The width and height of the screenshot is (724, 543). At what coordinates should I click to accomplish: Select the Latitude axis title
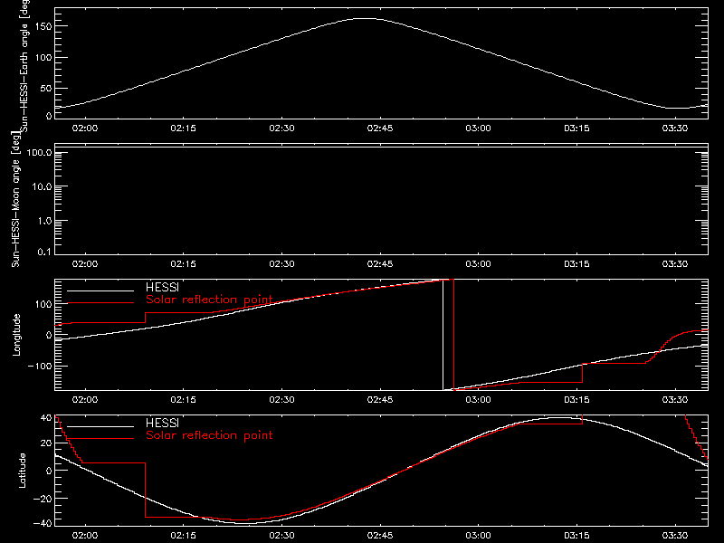coord(22,471)
